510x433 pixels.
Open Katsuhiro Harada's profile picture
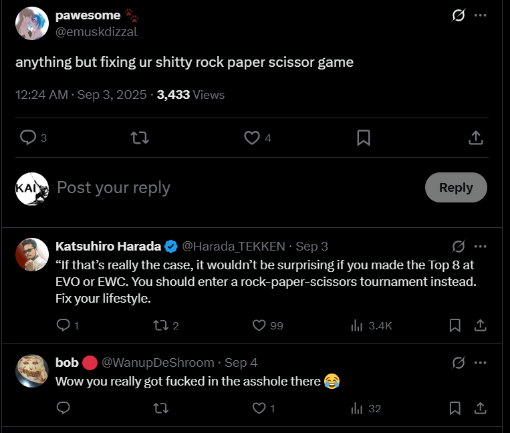tap(32, 255)
